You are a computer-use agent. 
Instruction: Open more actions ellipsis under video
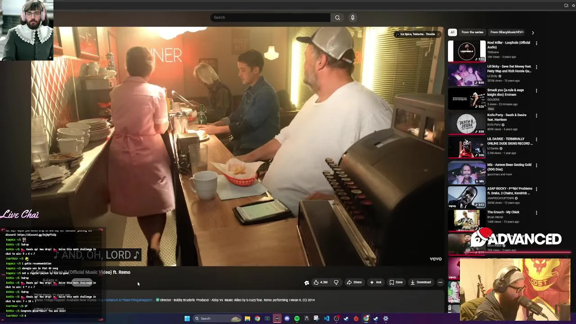[x=440, y=282]
